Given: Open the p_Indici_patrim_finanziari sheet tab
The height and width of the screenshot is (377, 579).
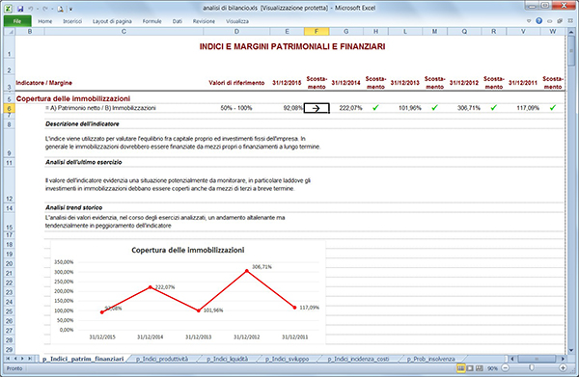Looking at the screenshot, I should tap(83, 359).
